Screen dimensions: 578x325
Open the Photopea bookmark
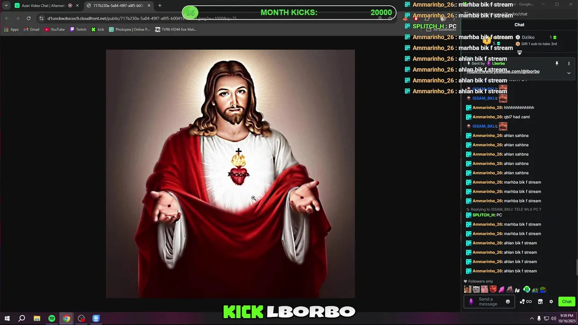point(129,29)
